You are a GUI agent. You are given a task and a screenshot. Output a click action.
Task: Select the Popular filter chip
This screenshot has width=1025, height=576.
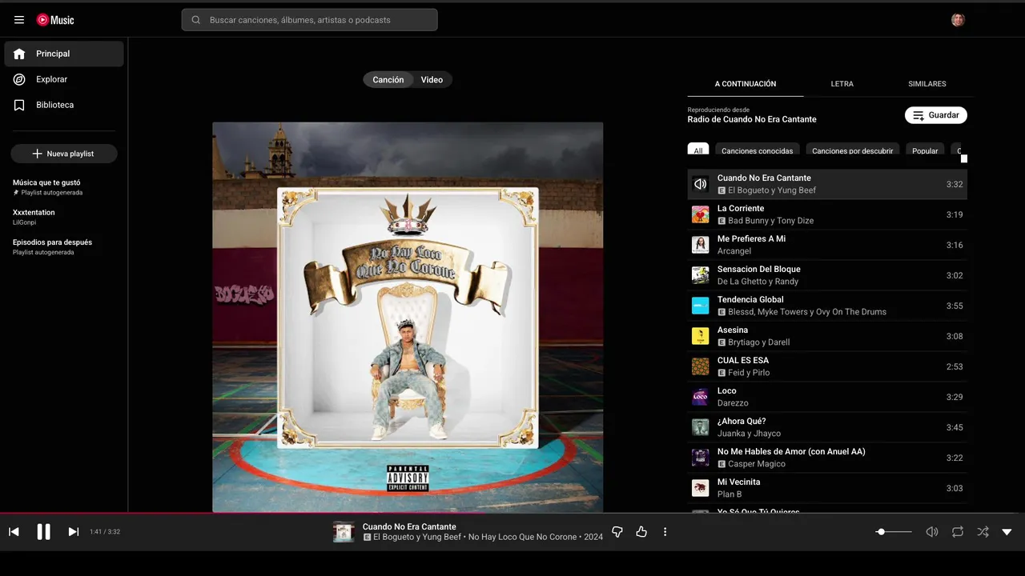(925, 150)
